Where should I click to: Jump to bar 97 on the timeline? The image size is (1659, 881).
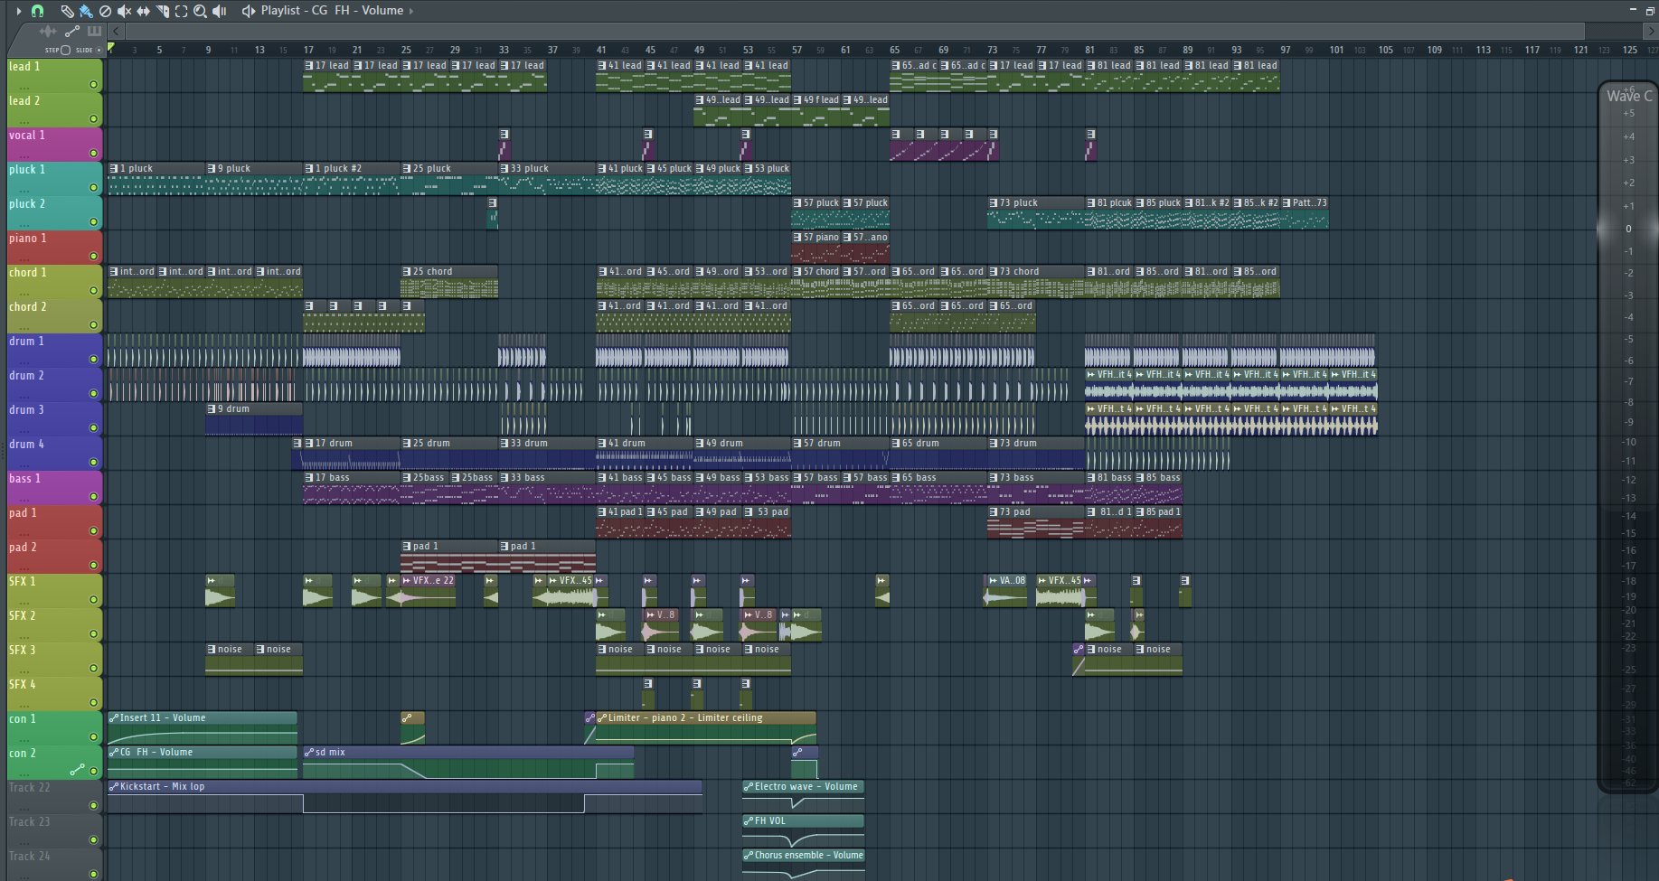point(1285,50)
